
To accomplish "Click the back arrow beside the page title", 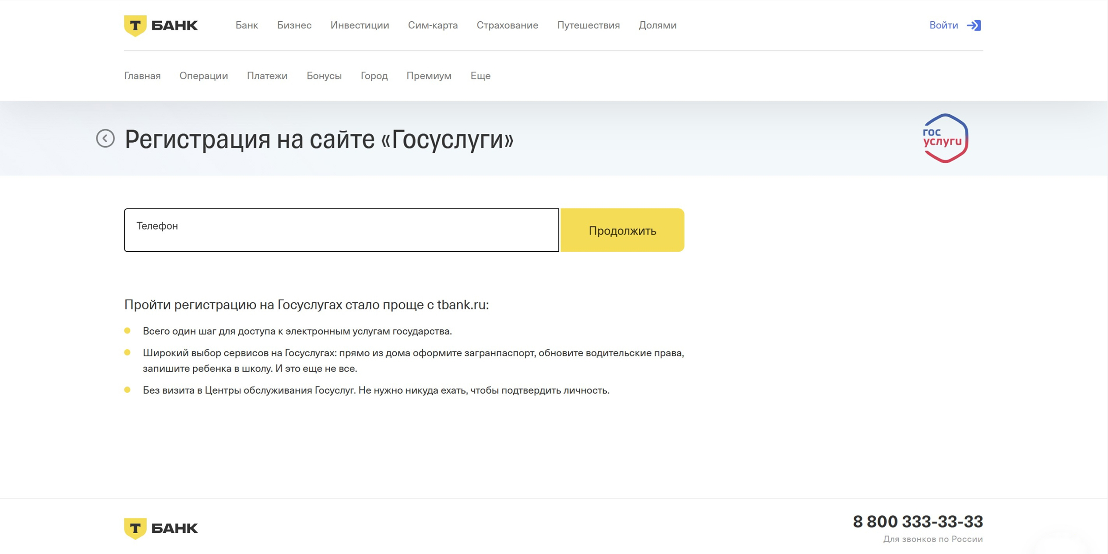I will pyautogui.click(x=105, y=138).
